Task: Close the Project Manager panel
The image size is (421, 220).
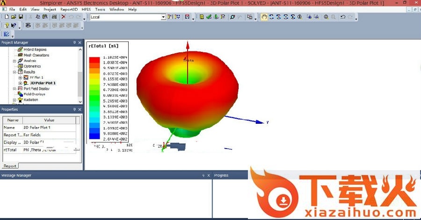Action: click(x=80, y=43)
